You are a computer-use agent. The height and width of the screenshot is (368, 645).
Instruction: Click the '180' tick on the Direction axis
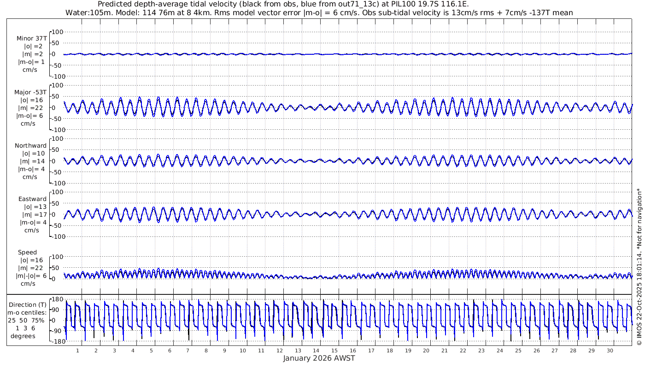click(x=57, y=299)
